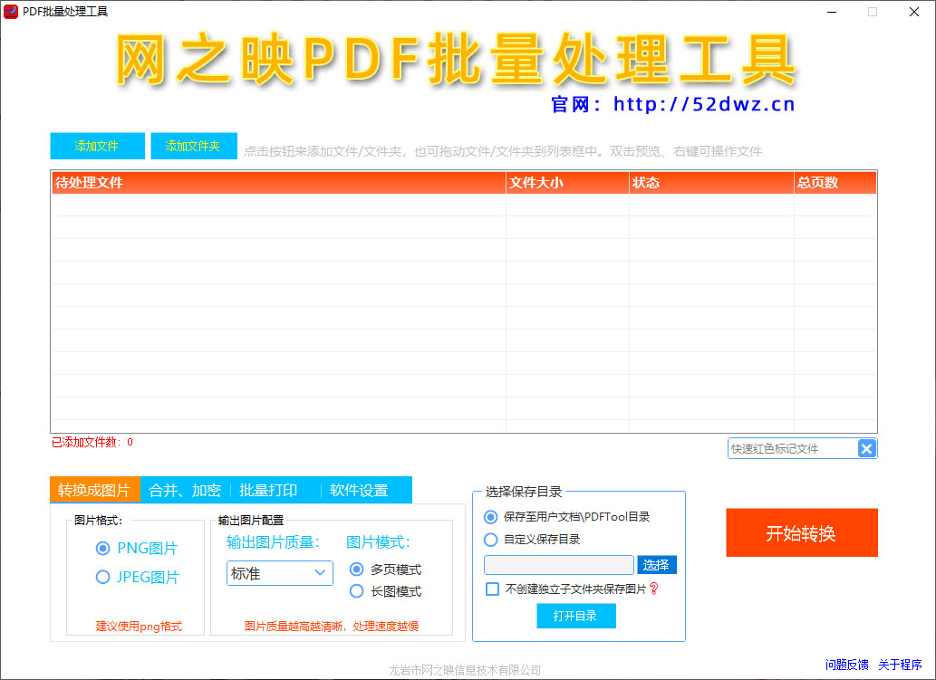Open the 输出图片质量 dropdown showing 标准
Image resolution: width=936 pixels, height=680 pixels.
coord(279,573)
